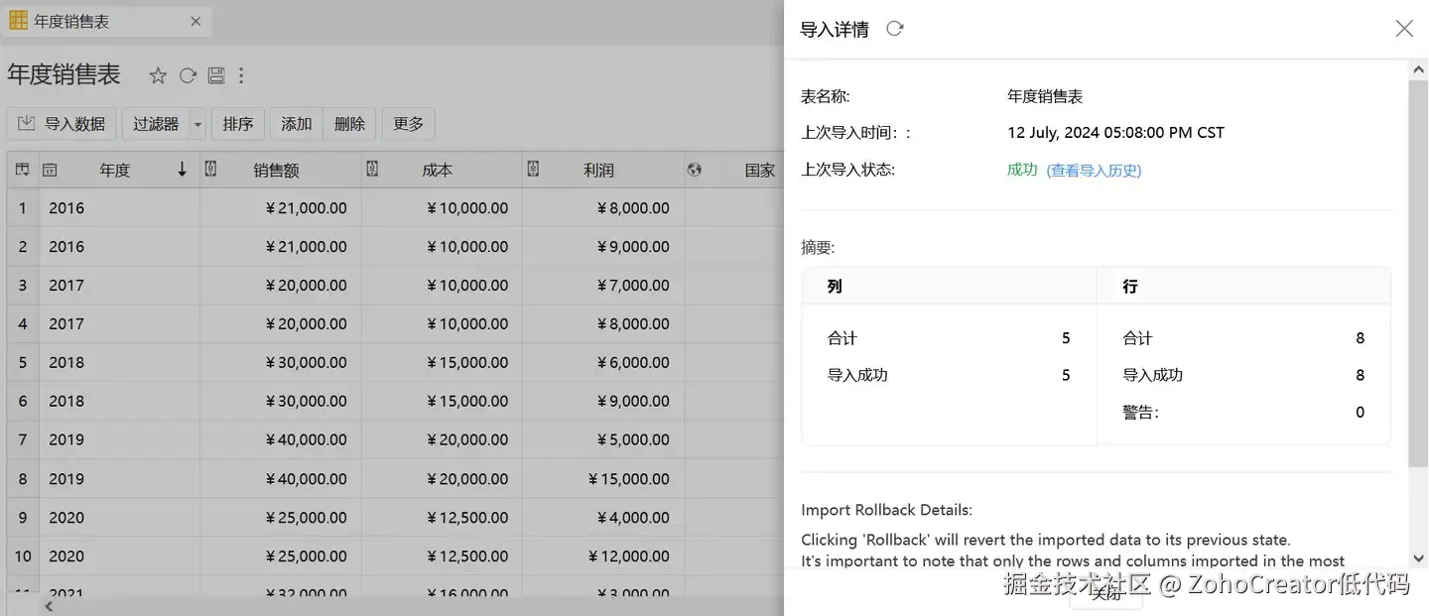Screen dimensions: 1429x616
Task: Select the 年度销售表 tab
Action: click(71, 21)
